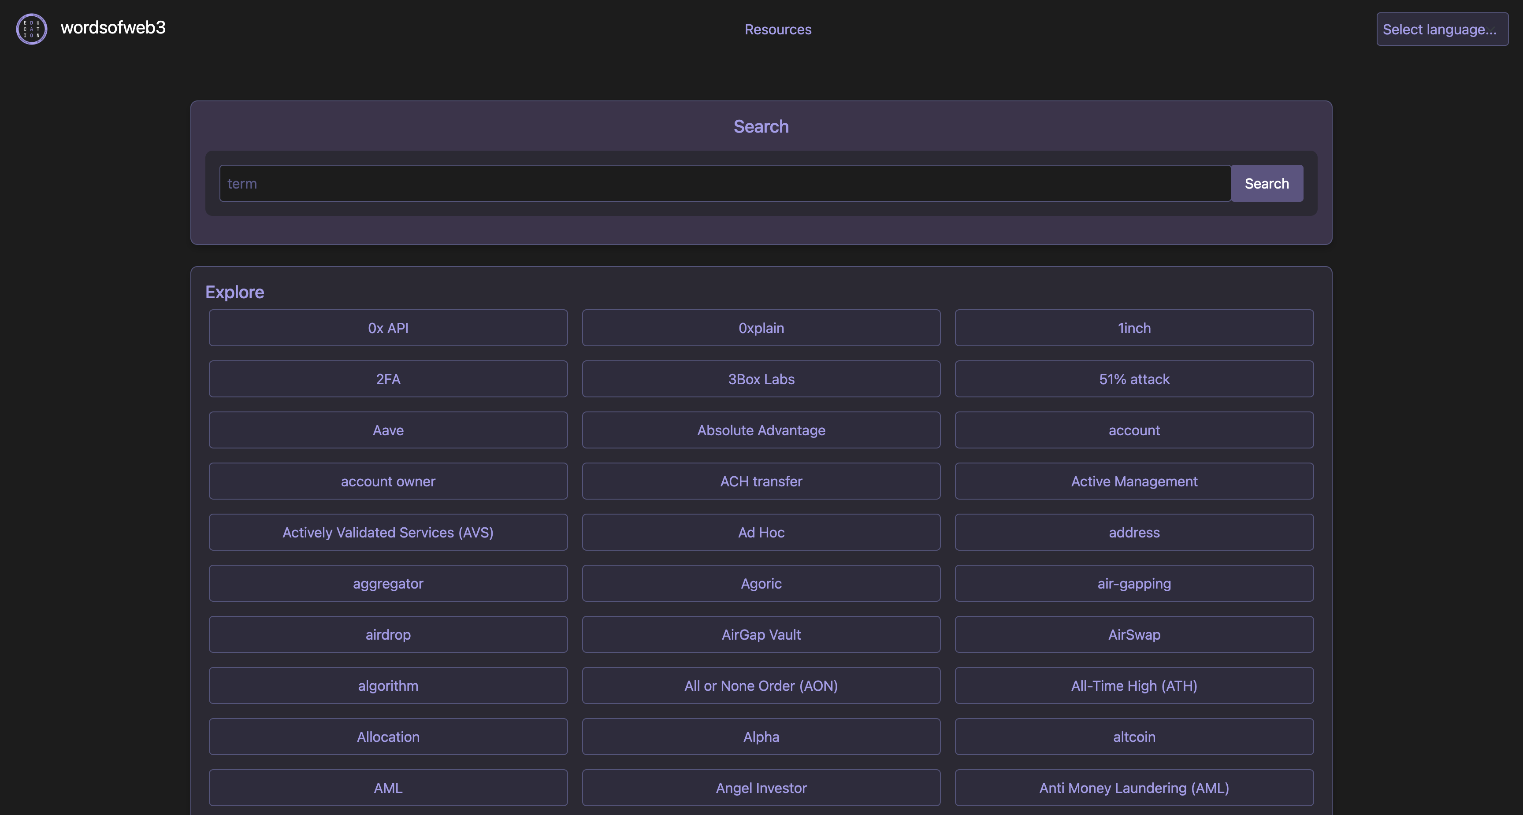Select the Anti Money Laundering (AML) term
The height and width of the screenshot is (815, 1523).
[x=1133, y=788]
